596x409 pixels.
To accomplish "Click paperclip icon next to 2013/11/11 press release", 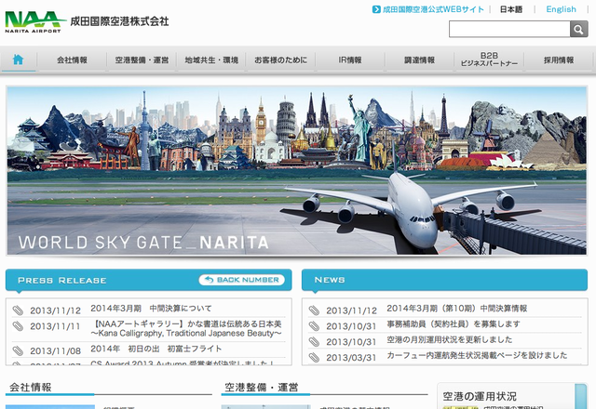I will [18, 326].
